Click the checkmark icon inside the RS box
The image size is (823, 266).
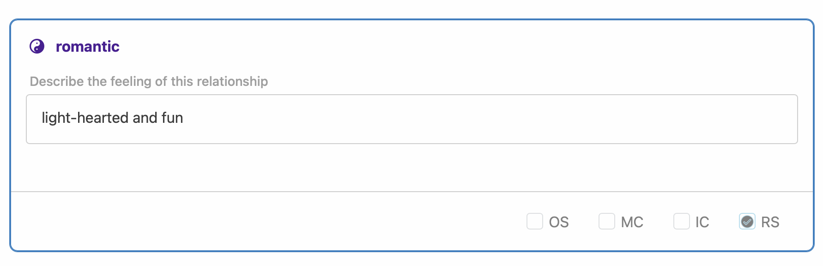click(x=747, y=222)
